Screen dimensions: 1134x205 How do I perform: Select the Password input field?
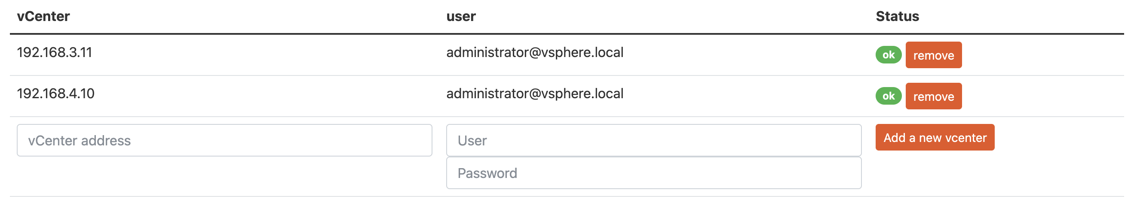pyautogui.click(x=654, y=173)
